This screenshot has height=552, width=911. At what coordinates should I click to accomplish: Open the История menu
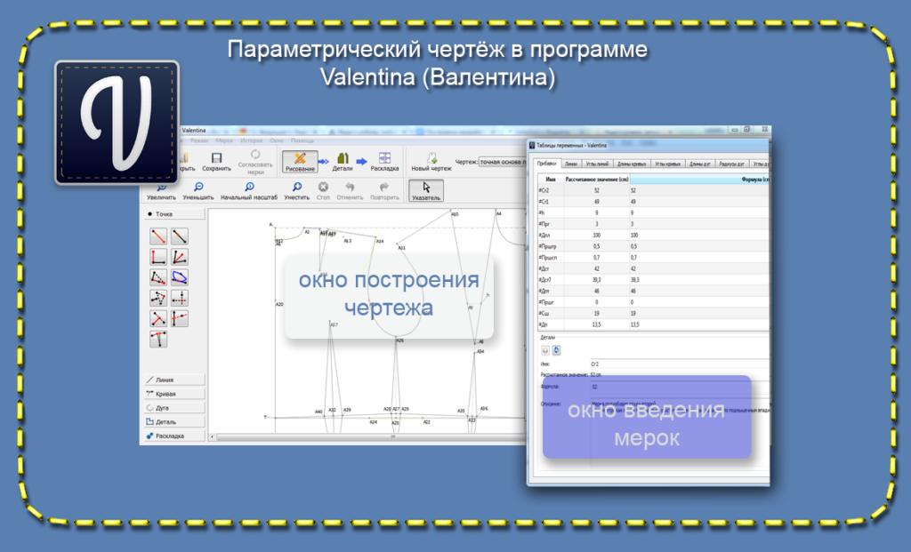(x=252, y=140)
